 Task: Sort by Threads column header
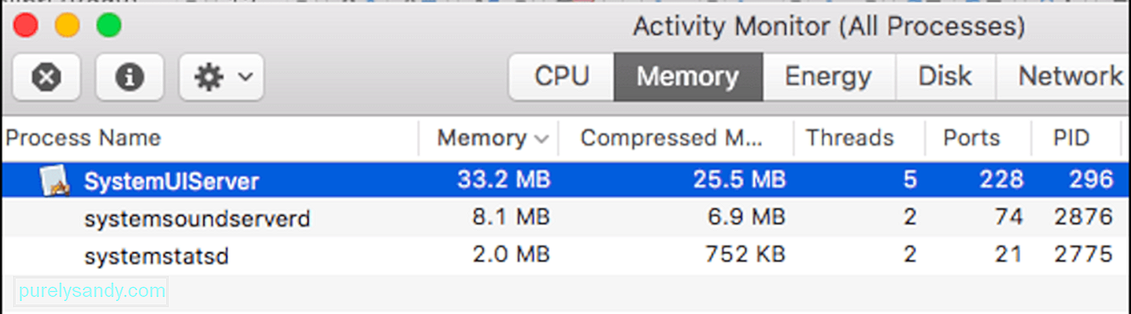(849, 138)
